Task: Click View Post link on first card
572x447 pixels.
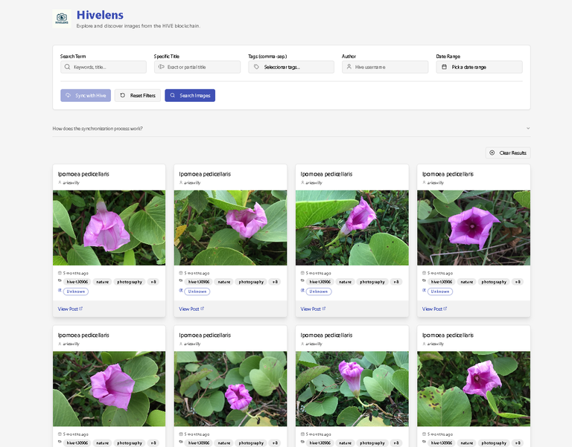Action: click(x=70, y=309)
